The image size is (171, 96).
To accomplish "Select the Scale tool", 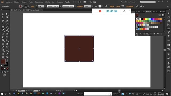I will pyautogui.click(x=7, y=34).
